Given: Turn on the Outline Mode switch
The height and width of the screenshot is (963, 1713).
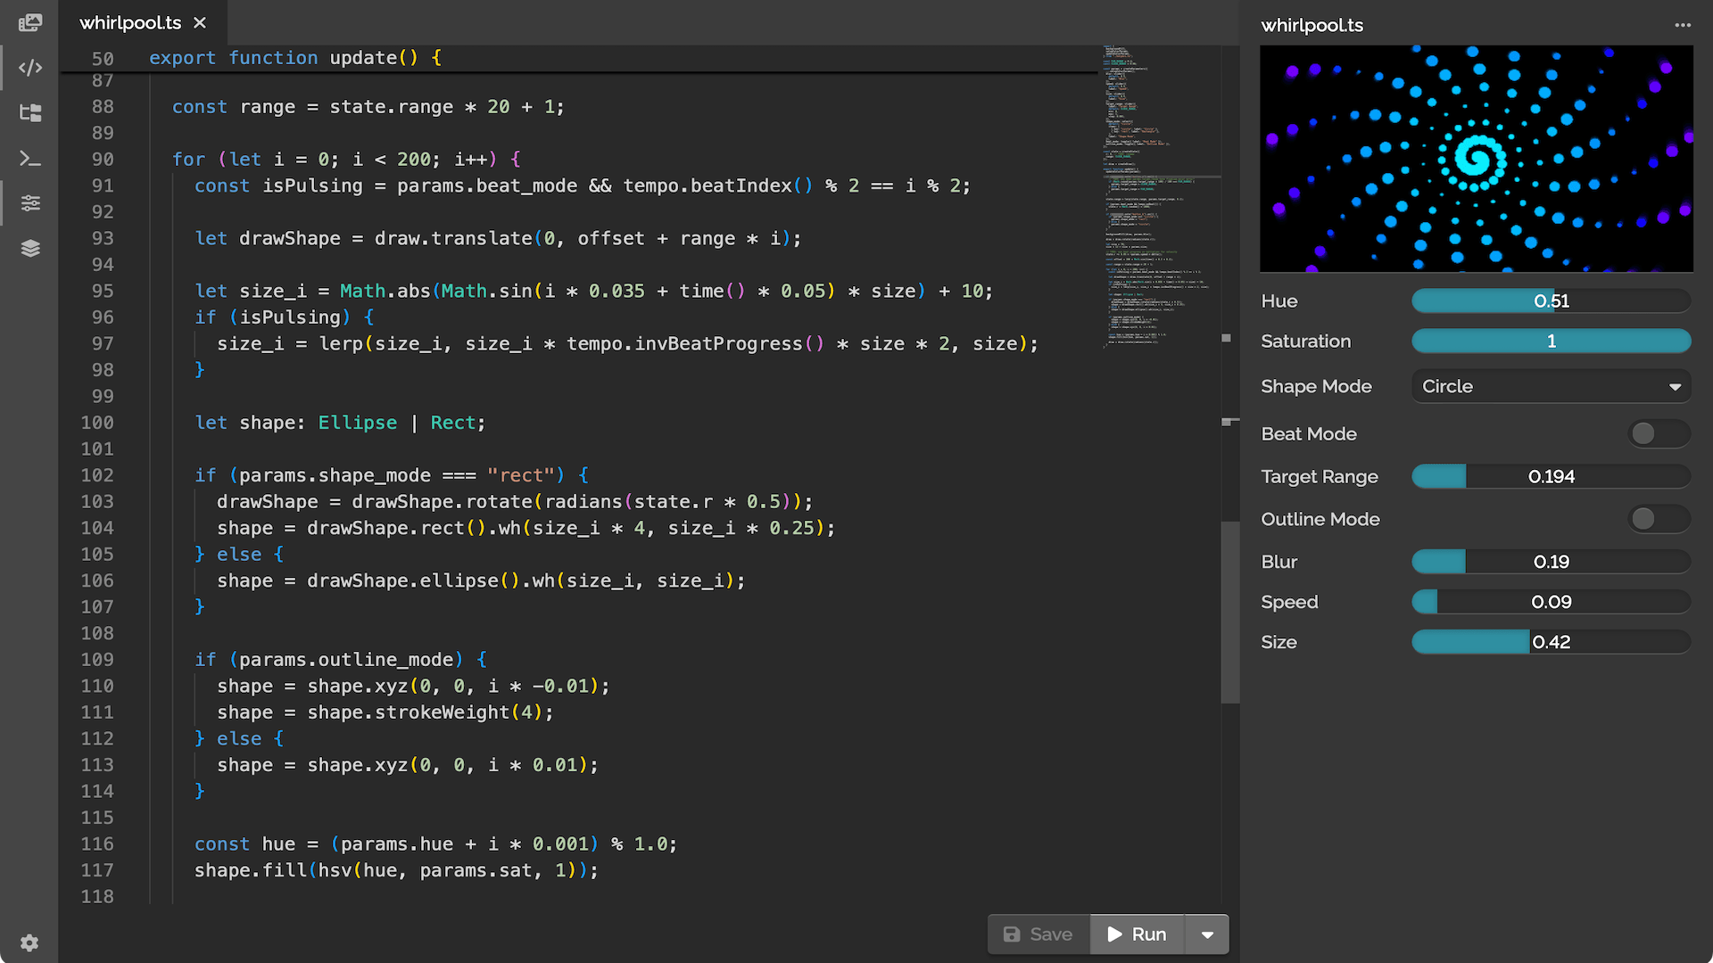Looking at the screenshot, I should pyautogui.click(x=1658, y=519).
